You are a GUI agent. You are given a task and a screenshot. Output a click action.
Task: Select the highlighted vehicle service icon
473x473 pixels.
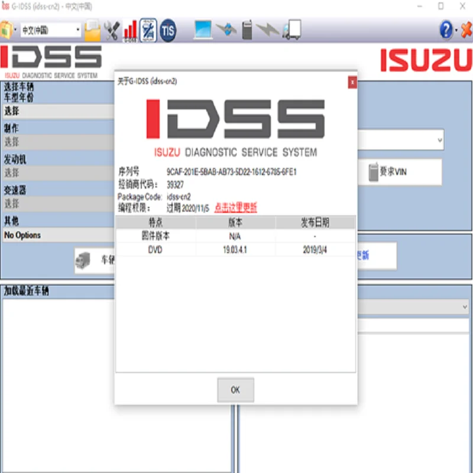pyautogui.click(x=148, y=30)
